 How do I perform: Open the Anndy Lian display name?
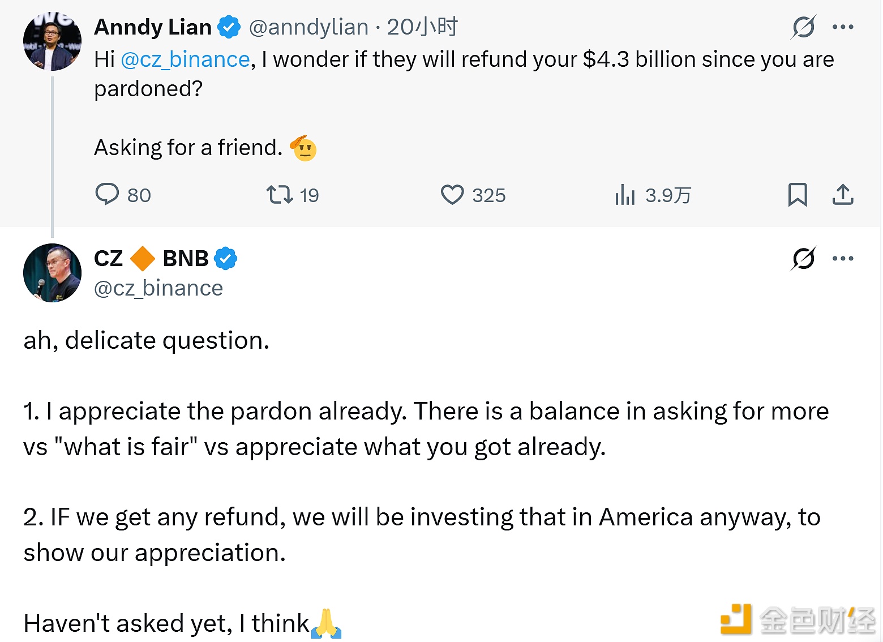153,27
